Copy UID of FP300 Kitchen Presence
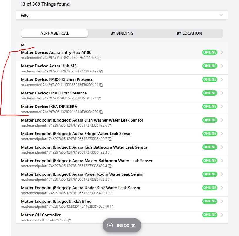239x236 pixels. 101,85
